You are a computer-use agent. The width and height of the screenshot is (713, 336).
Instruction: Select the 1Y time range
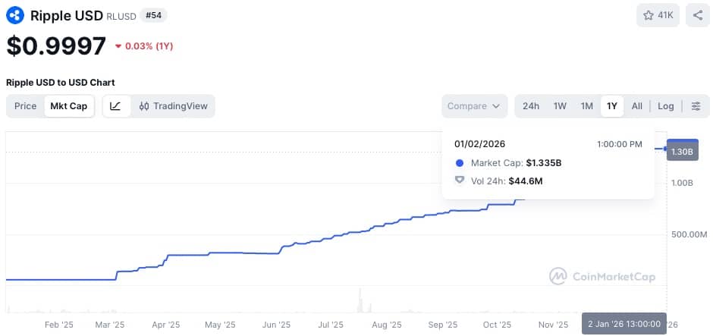pyautogui.click(x=612, y=106)
